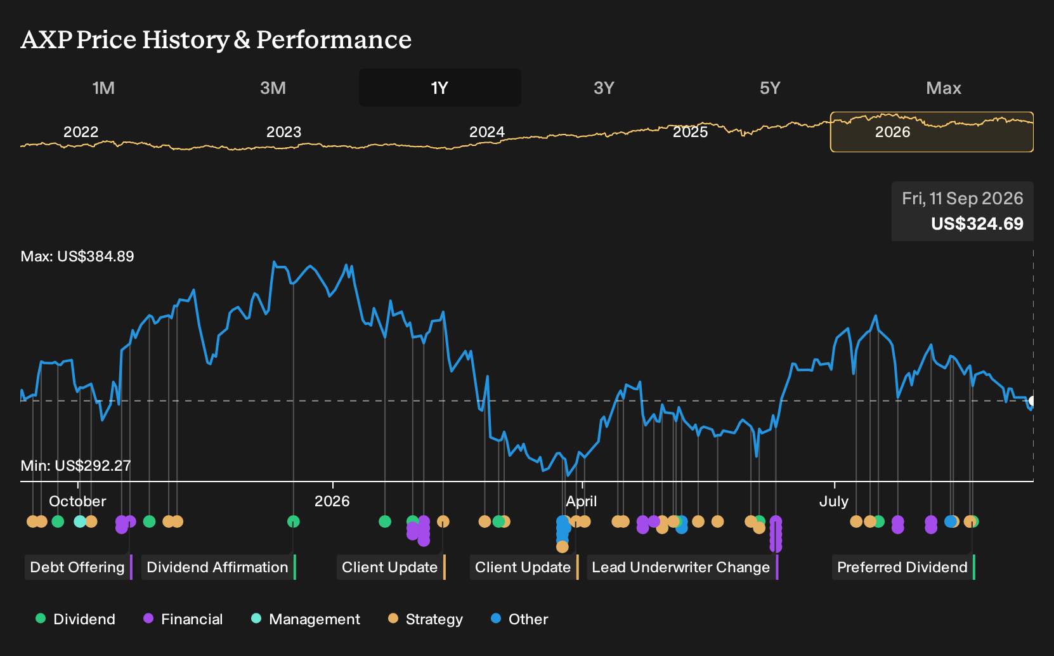Open the Debt Offering event label

pyautogui.click(x=79, y=567)
